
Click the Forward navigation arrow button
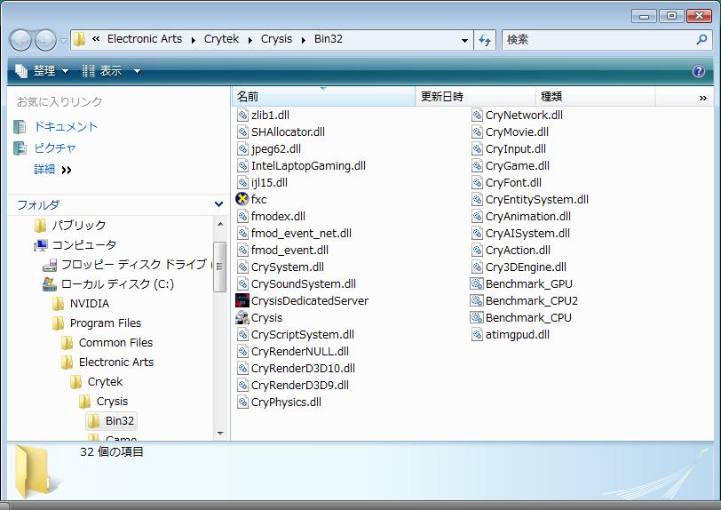(46, 40)
